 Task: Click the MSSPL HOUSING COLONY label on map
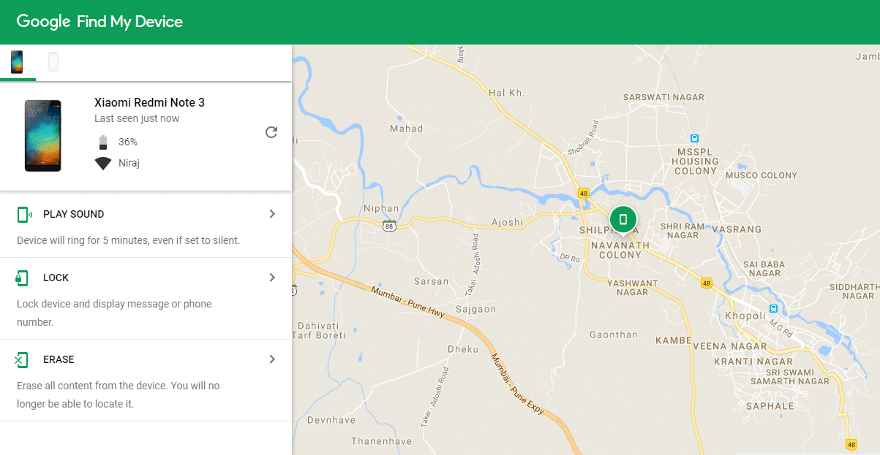pos(695,161)
